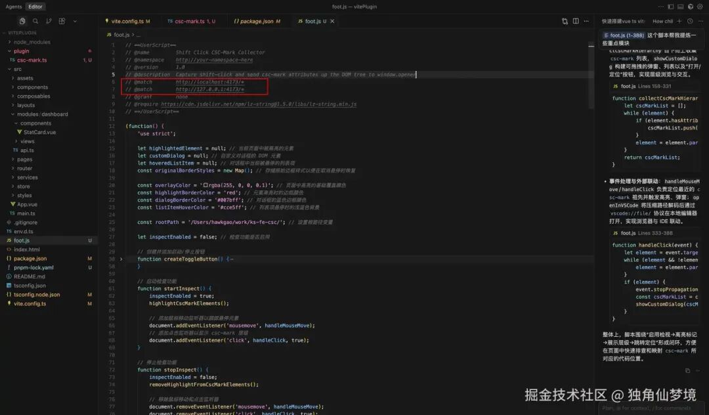Expand the assets folder

25,78
